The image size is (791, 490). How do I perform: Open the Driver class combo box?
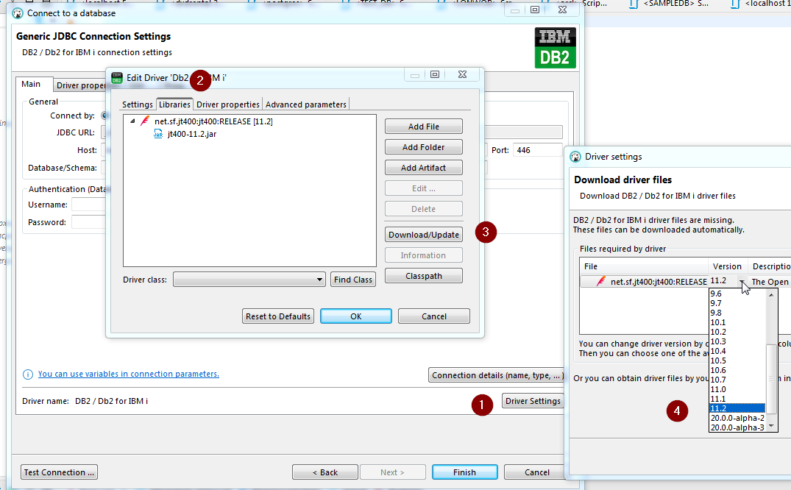click(x=249, y=279)
